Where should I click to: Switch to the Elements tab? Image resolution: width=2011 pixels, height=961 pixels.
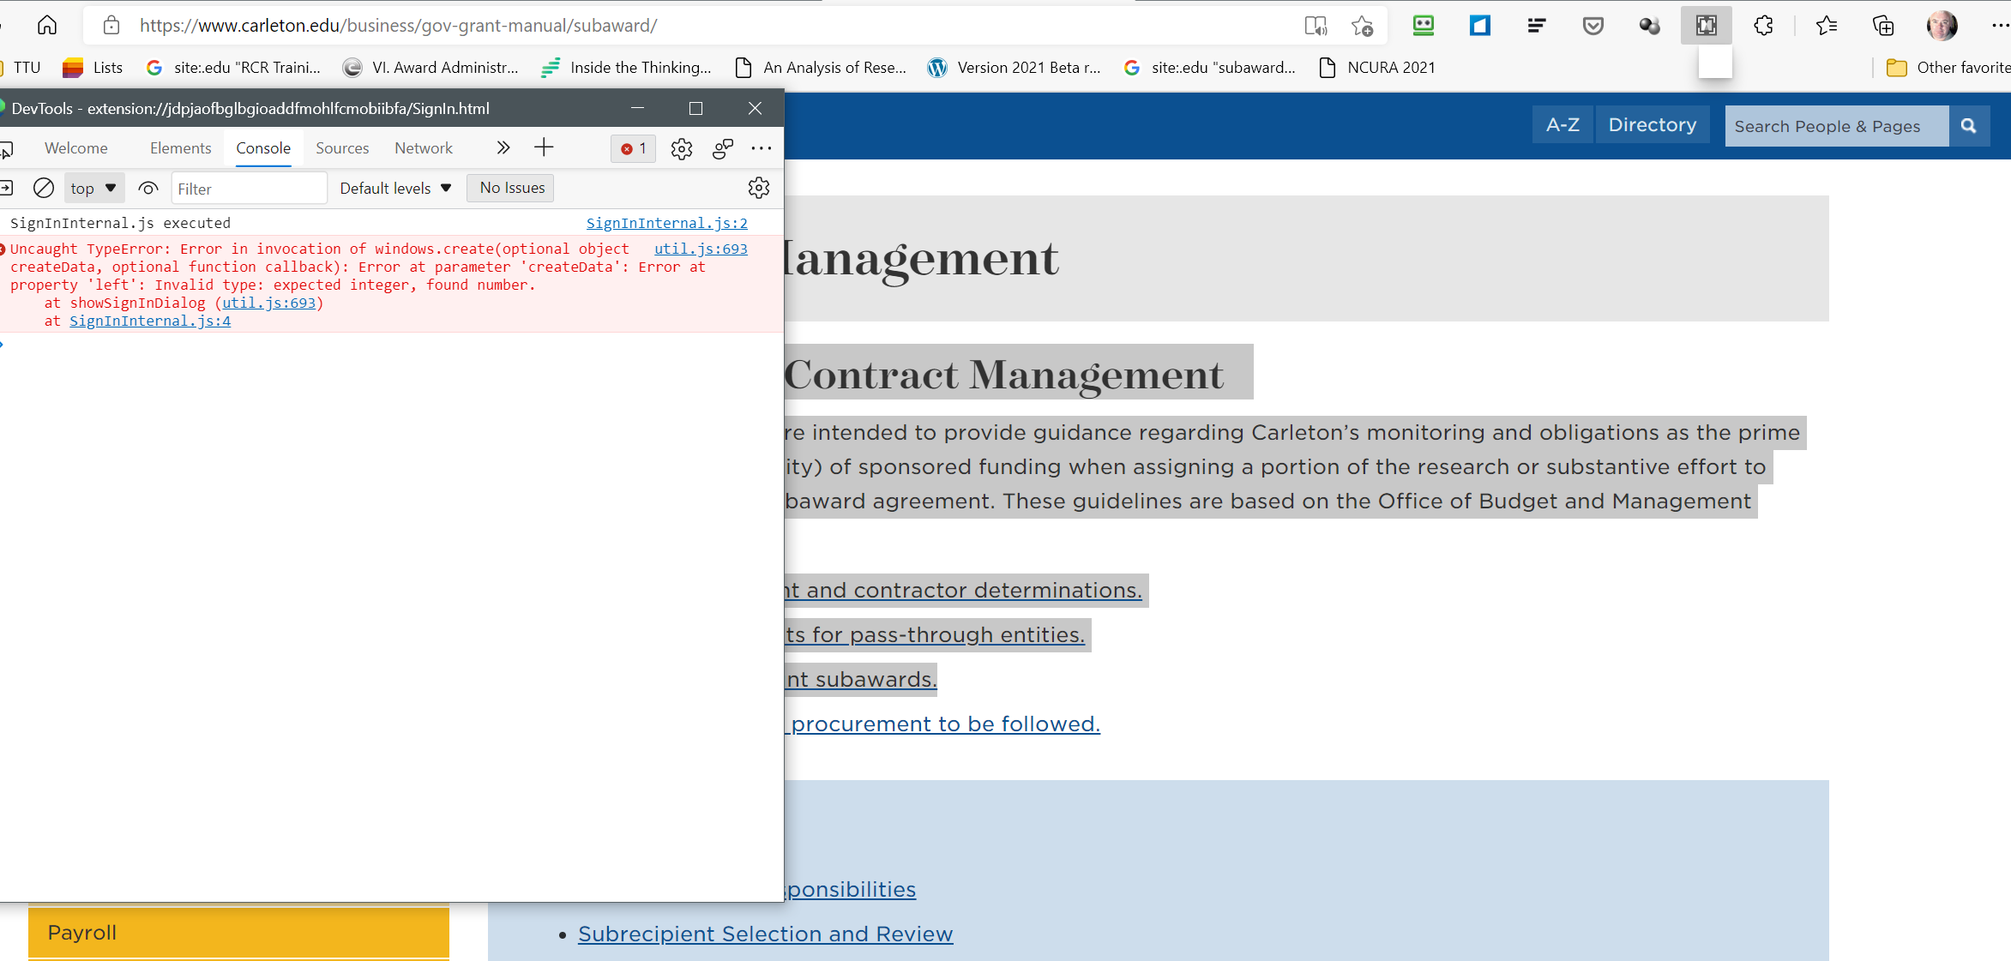tap(180, 148)
